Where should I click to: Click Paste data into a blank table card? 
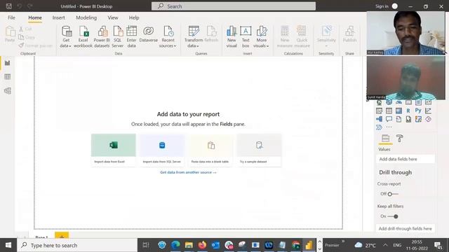[x=210, y=150]
